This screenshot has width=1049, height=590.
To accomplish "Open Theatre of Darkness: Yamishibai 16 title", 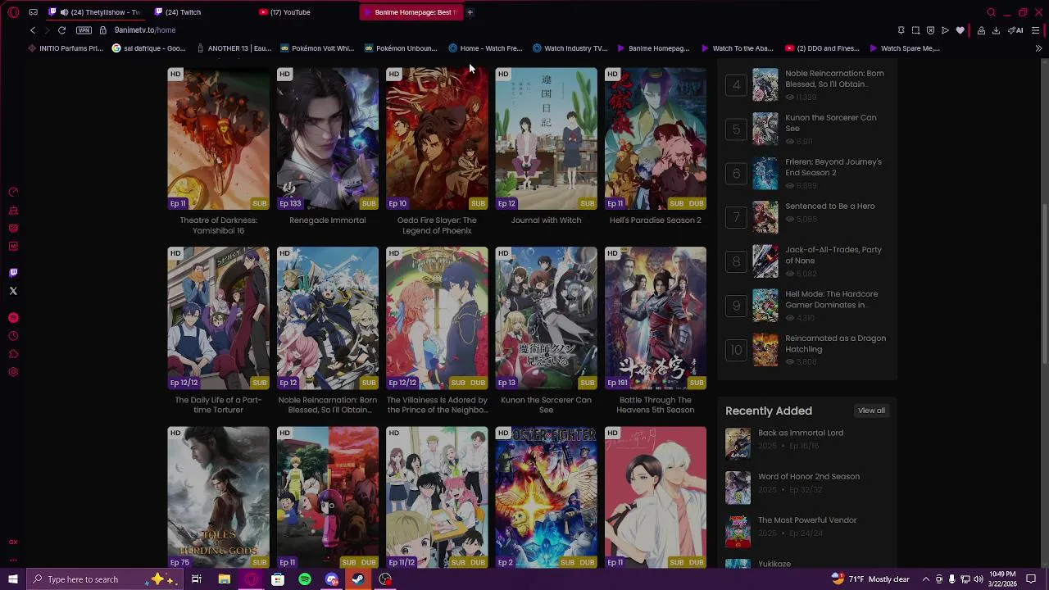I will coord(218,225).
